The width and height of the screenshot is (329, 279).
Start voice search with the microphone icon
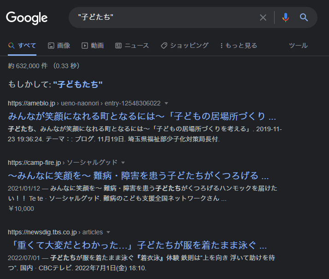(285, 17)
